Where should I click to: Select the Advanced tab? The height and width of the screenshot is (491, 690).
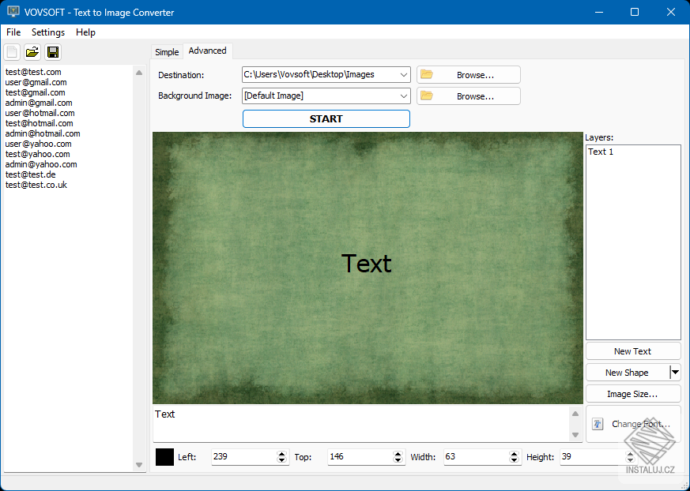tap(207, 51)
